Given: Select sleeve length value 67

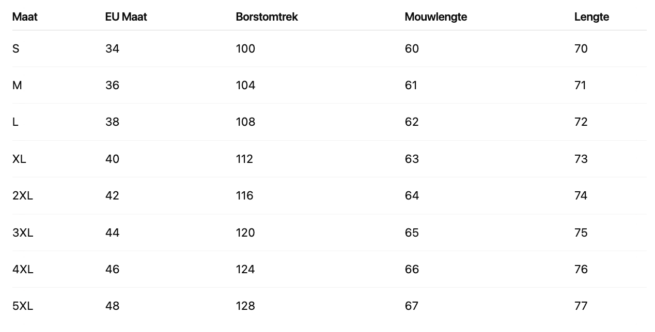Looking at the screenshot, I should pyautogui.click(x=412, y=306).
